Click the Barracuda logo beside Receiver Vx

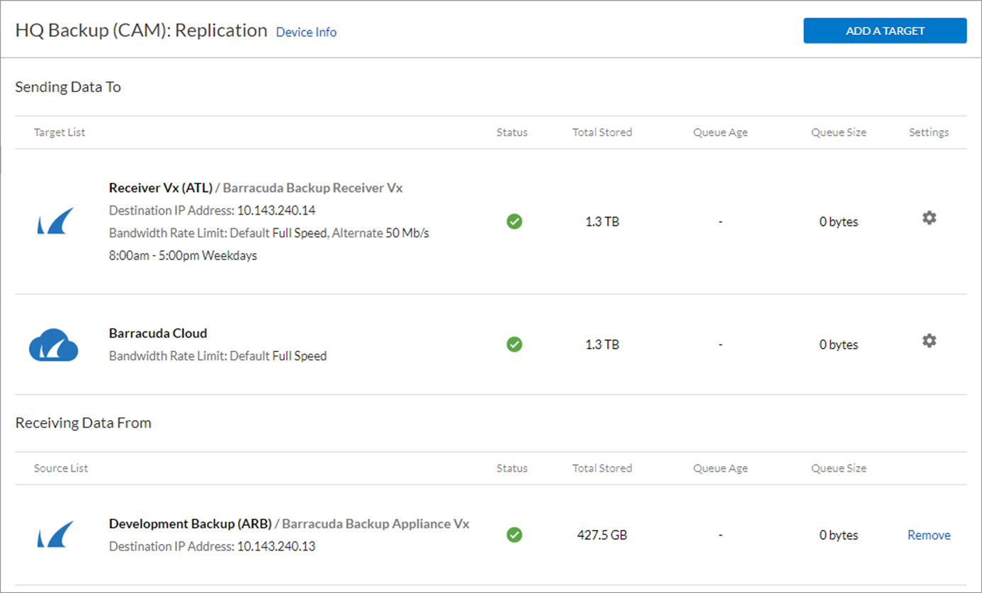(x=55, y=220)
